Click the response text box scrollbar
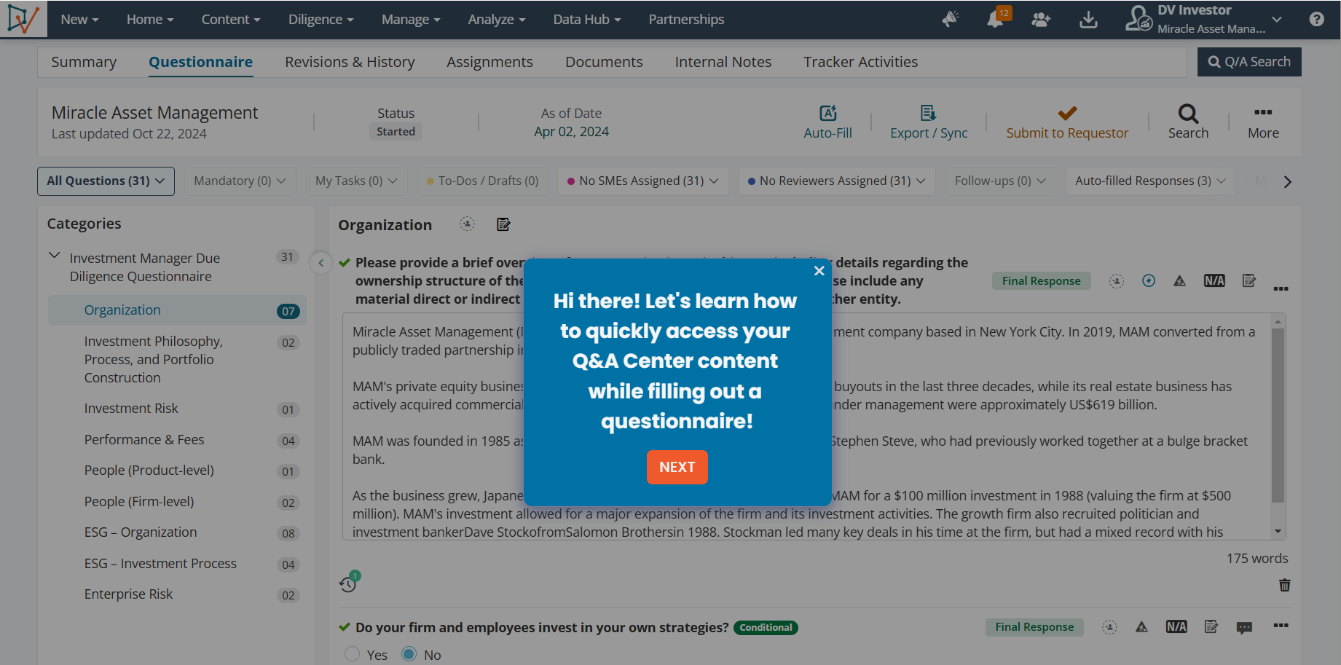Screen dimensions: 1341x665 tap(1278, 415)
